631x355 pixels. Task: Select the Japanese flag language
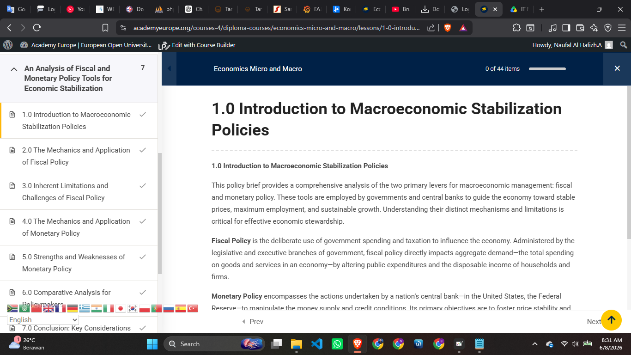121,308
